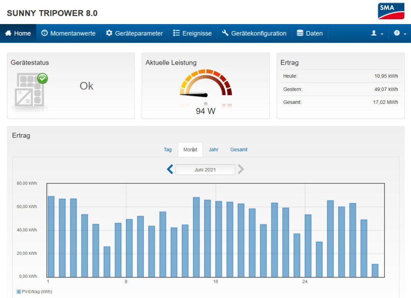Switch to the Jahr yield tab
Image resolution: width=411 pixels, height=298 pixels.
214,149
